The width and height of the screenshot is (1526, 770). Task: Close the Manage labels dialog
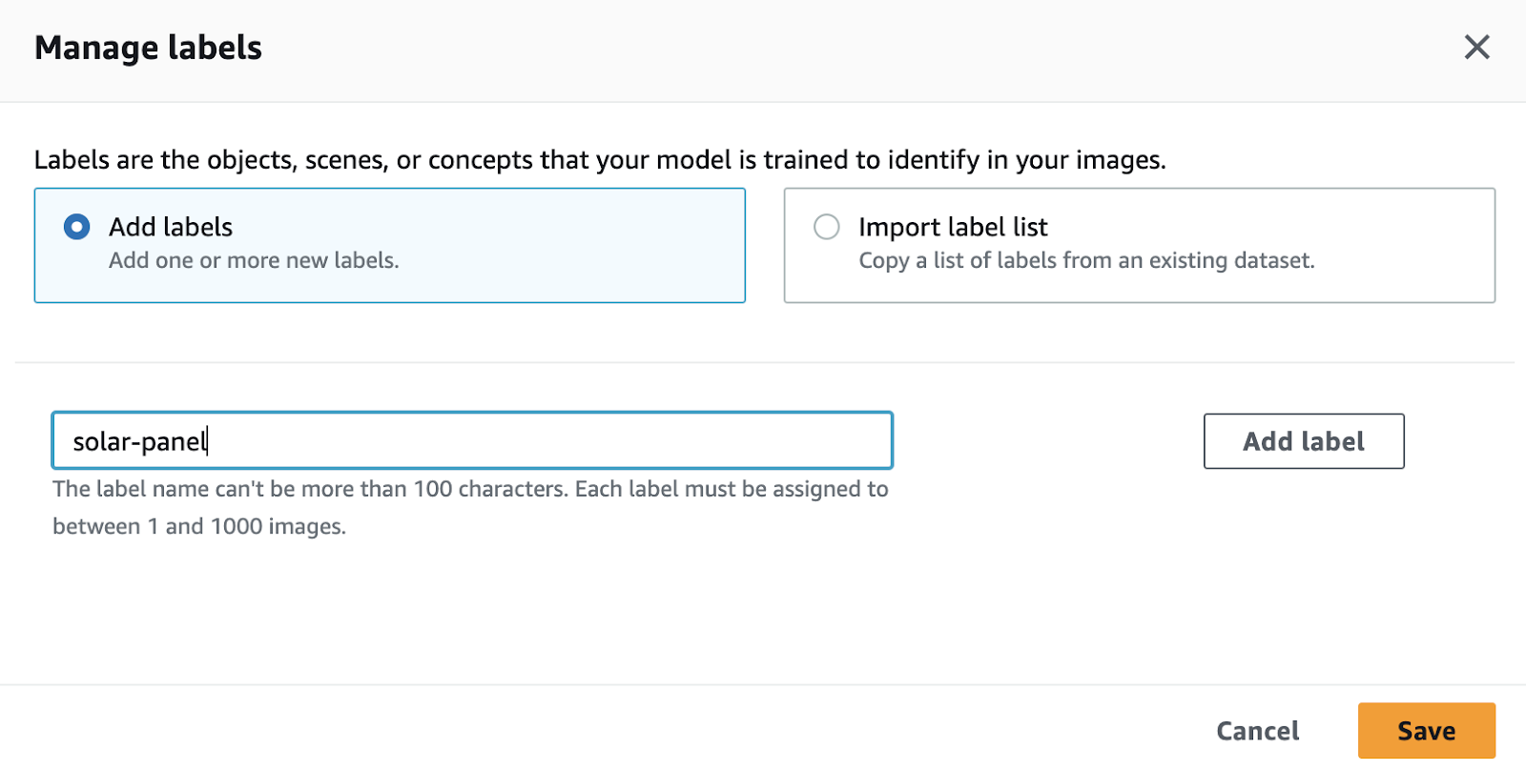(1476, 47)
